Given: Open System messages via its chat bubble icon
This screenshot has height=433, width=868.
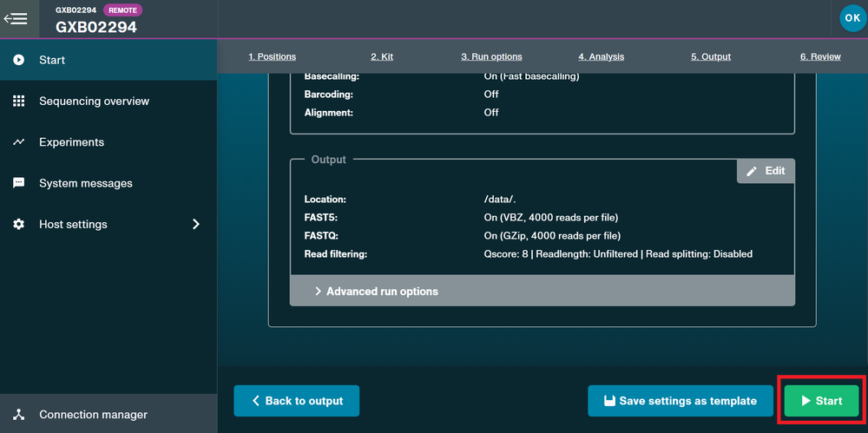Looking at the screenshot, I should pos(19,183).
